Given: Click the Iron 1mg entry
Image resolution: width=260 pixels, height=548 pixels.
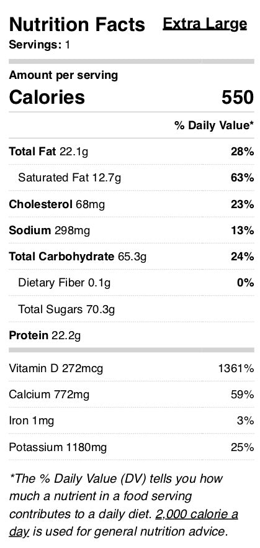Looking at the screenshot, I should (32, 421).
